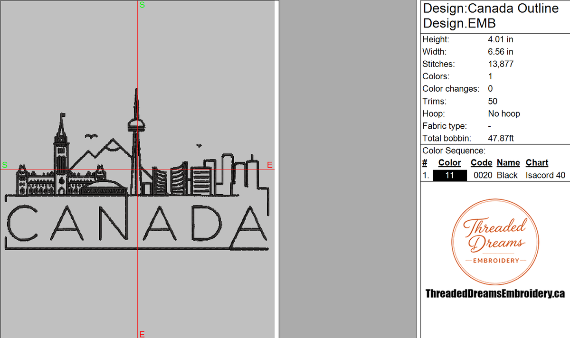570x338 pixels.
Task: Click the 'Design:Canada Outline Design.EMB' title
Action: [x=491, y=15]
